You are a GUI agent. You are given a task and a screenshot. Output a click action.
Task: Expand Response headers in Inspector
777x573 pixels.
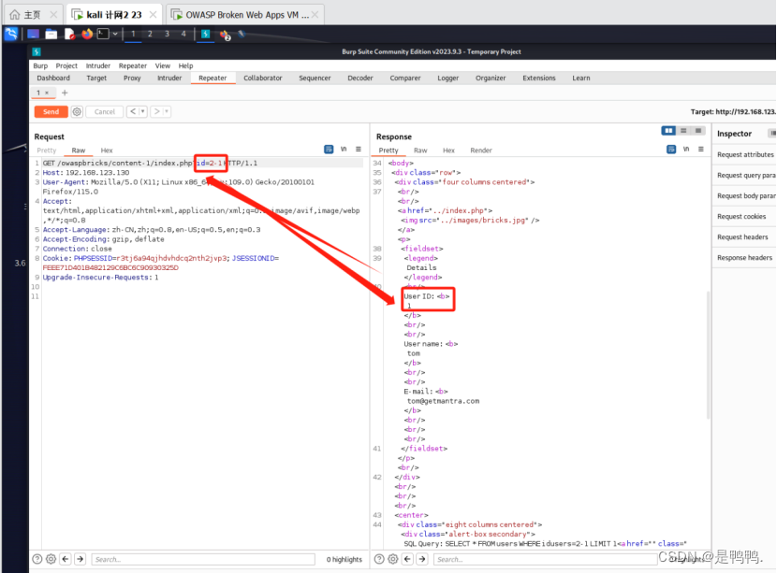(745, 258)
